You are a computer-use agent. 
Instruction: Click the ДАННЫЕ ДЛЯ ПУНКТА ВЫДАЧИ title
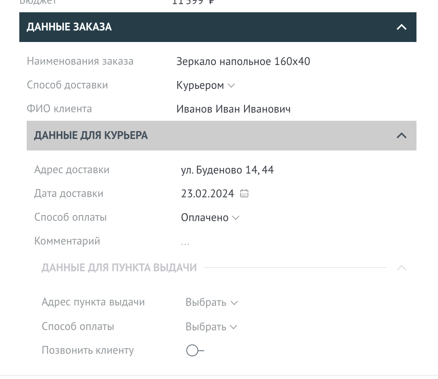119,268
